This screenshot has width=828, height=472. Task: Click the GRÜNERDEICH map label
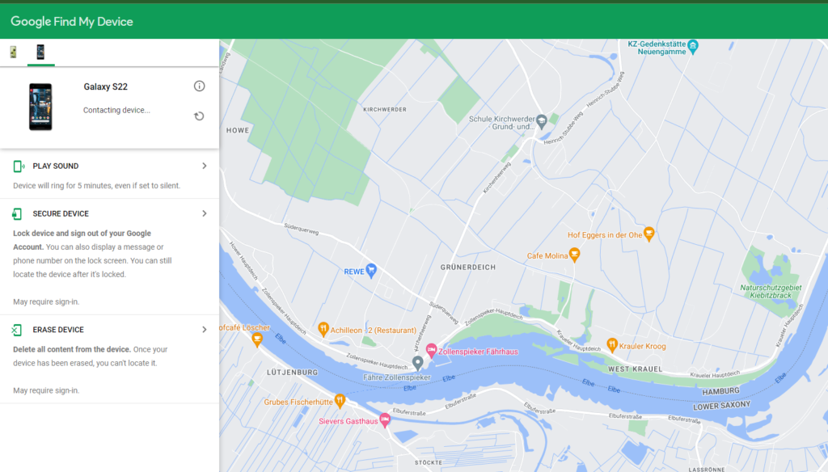[468, 268]
